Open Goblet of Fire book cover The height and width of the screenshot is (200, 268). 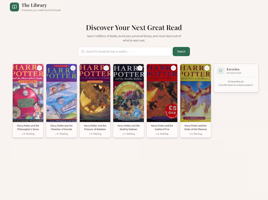(x=162, y=93)
